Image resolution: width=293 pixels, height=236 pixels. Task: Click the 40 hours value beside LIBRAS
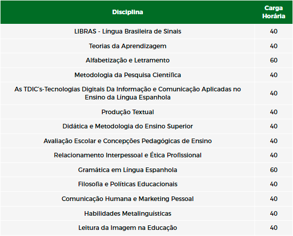click(274, 31)
